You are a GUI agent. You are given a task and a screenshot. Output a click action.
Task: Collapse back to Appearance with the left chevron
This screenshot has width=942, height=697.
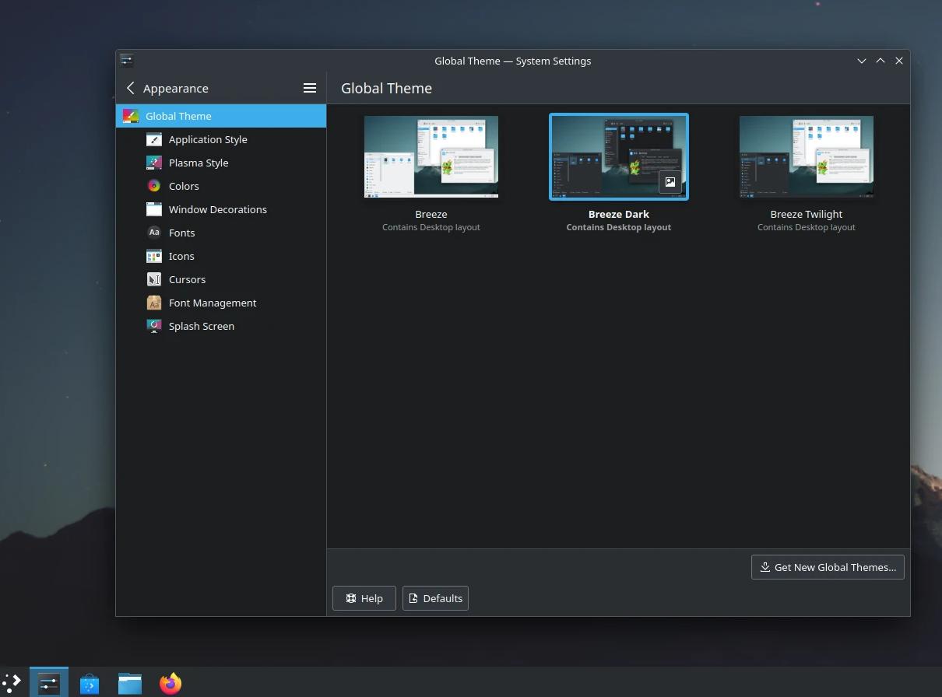130,88
